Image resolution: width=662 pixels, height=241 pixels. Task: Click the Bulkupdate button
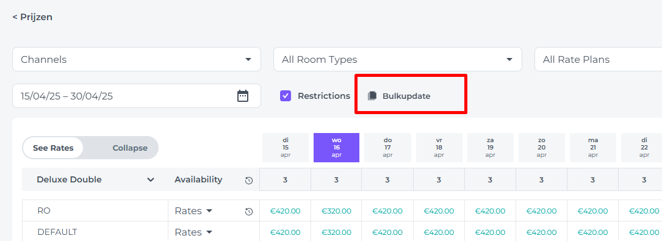tap(399, 96)
